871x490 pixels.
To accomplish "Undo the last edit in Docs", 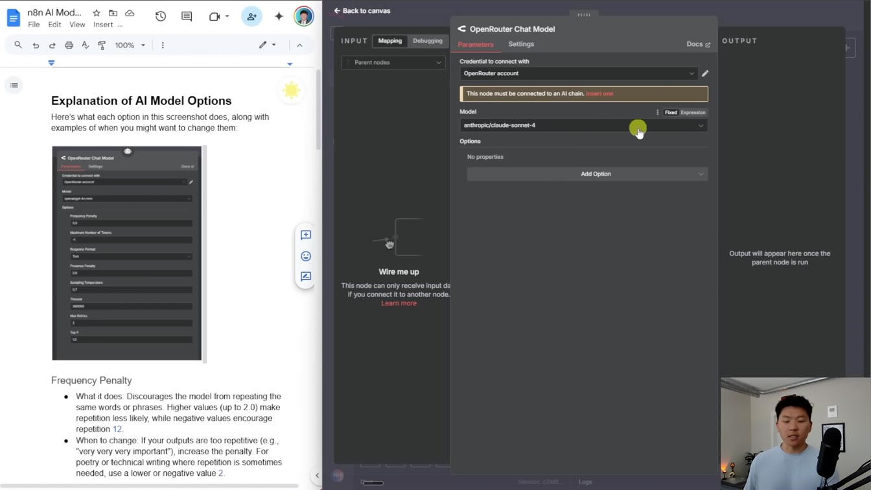I will (x=36, y=45).
